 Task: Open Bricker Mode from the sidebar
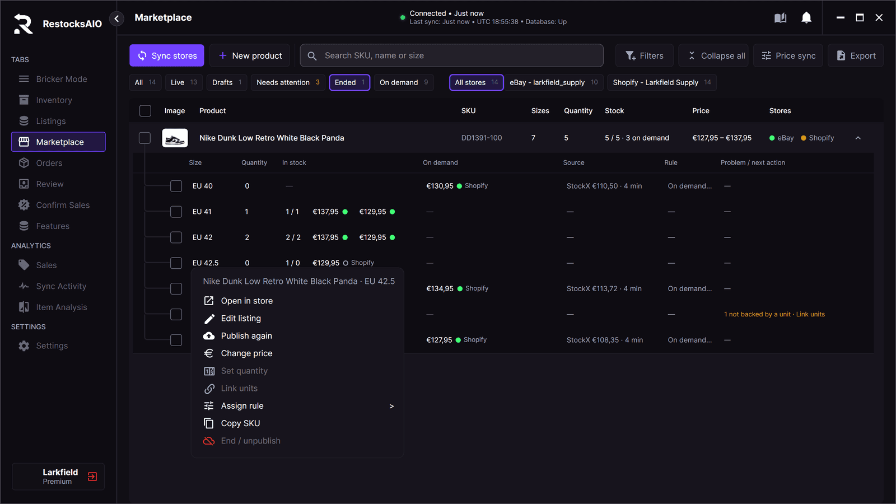pos(58,79)
